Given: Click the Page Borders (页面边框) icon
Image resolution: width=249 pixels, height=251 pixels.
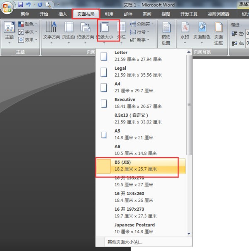Looking at the screenshot, I should (x=219, y=32).
